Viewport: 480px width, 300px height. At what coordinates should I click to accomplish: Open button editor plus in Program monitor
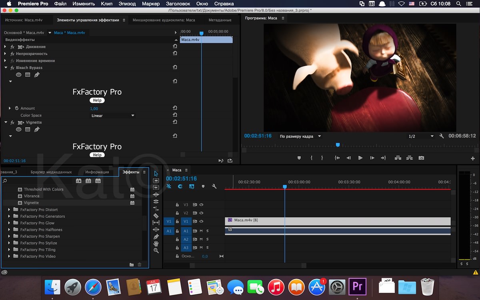[x=473, y=159]
